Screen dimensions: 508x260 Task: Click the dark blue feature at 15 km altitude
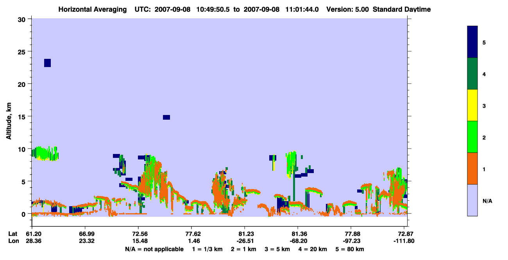pos(166,117)
